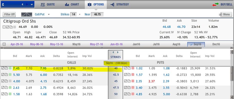
Task: Select the Dec16 expiration
Action: (x=216, y=44)
